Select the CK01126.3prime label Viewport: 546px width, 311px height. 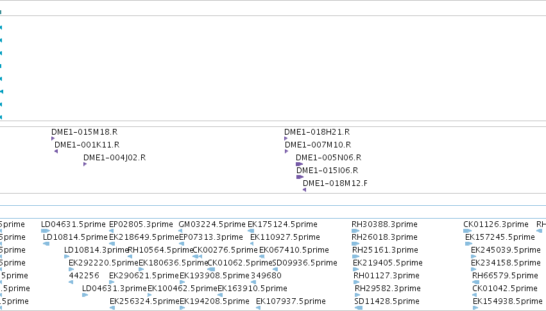click(496, 224)
